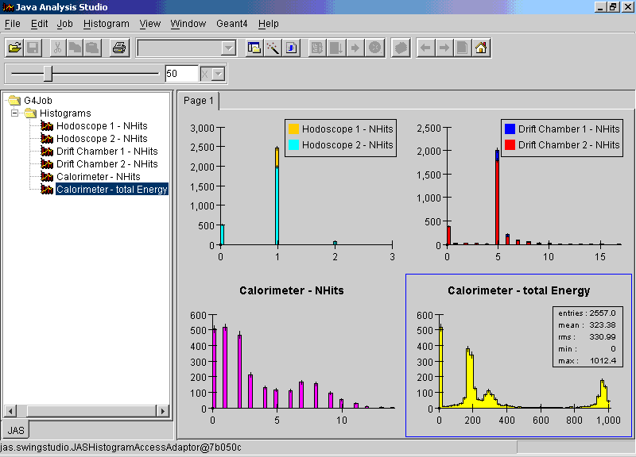The height and width of the screenshot is (457, 636).
Task: Click the text field showing 50
Action: (x=181, y=74)
